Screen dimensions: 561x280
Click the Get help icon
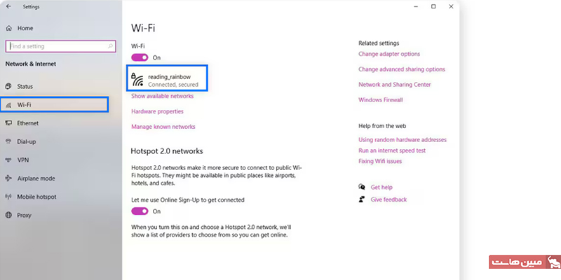click(x=362, y=187)
